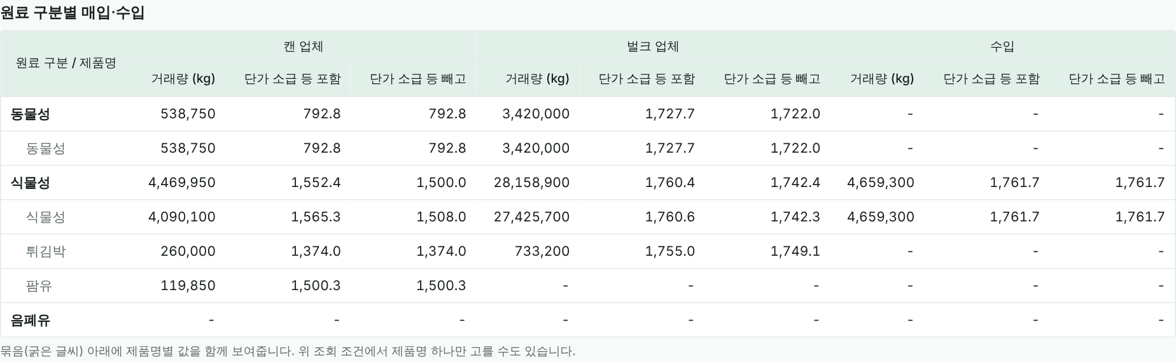
Task: Click the 733,200 bulk volume cell
Action: pos(542,251)
